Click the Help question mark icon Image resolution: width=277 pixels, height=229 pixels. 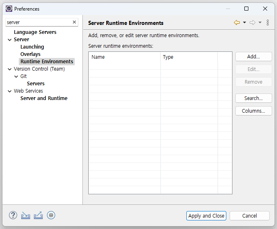[13, 215]
